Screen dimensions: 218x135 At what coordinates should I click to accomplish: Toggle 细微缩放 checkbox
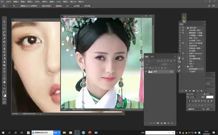point(54,6)
